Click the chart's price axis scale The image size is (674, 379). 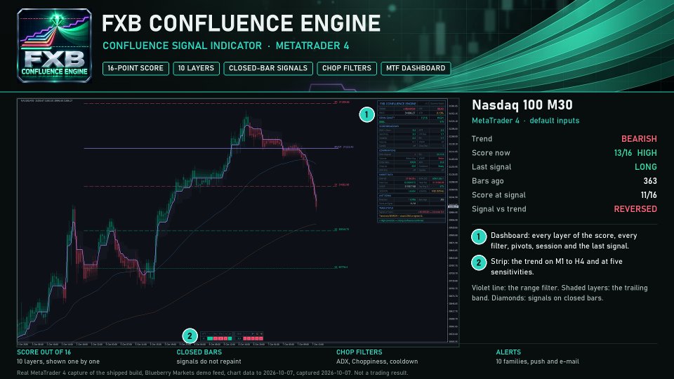[x=453, y=221]
